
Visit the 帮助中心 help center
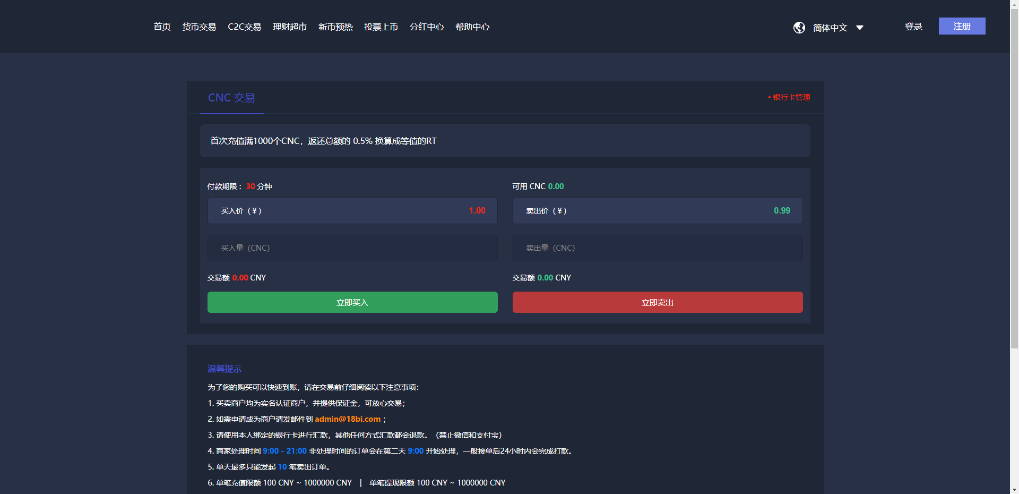coord(472,27)
